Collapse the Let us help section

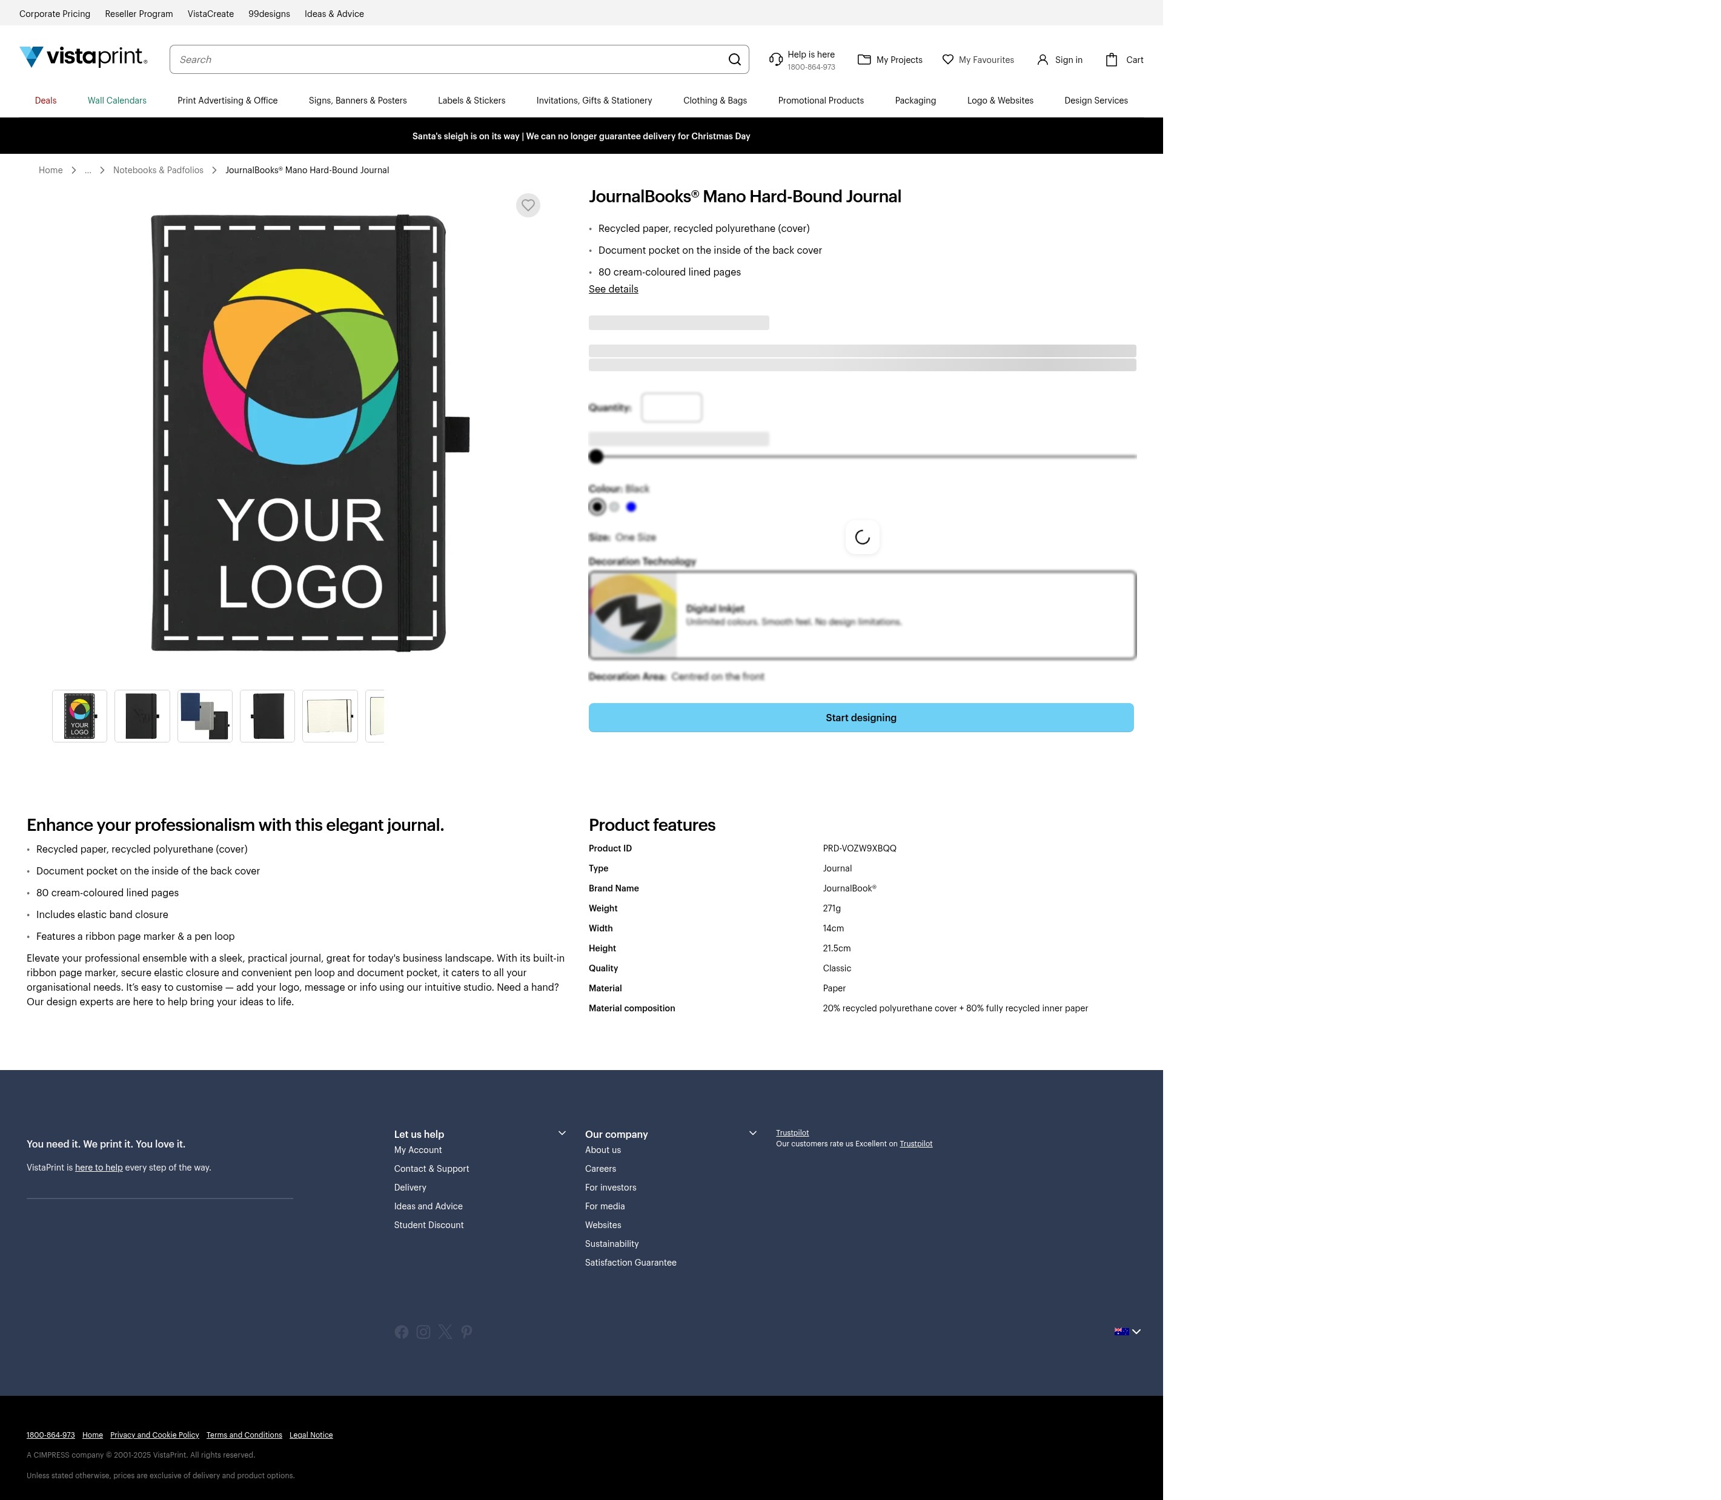562,1134
